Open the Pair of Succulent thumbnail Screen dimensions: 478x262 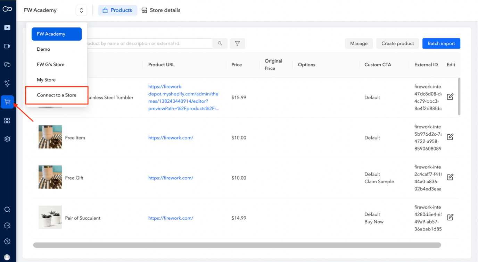(50, 217)
